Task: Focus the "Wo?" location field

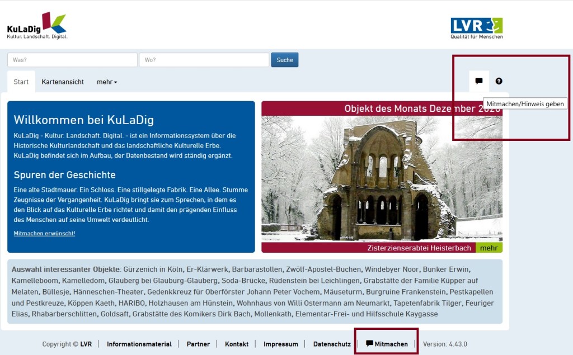Action: pos(204,60)
